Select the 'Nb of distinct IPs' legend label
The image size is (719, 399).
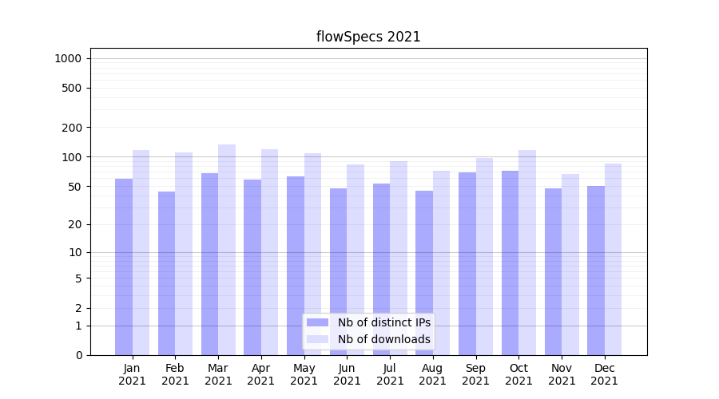(x=383, y=322)
